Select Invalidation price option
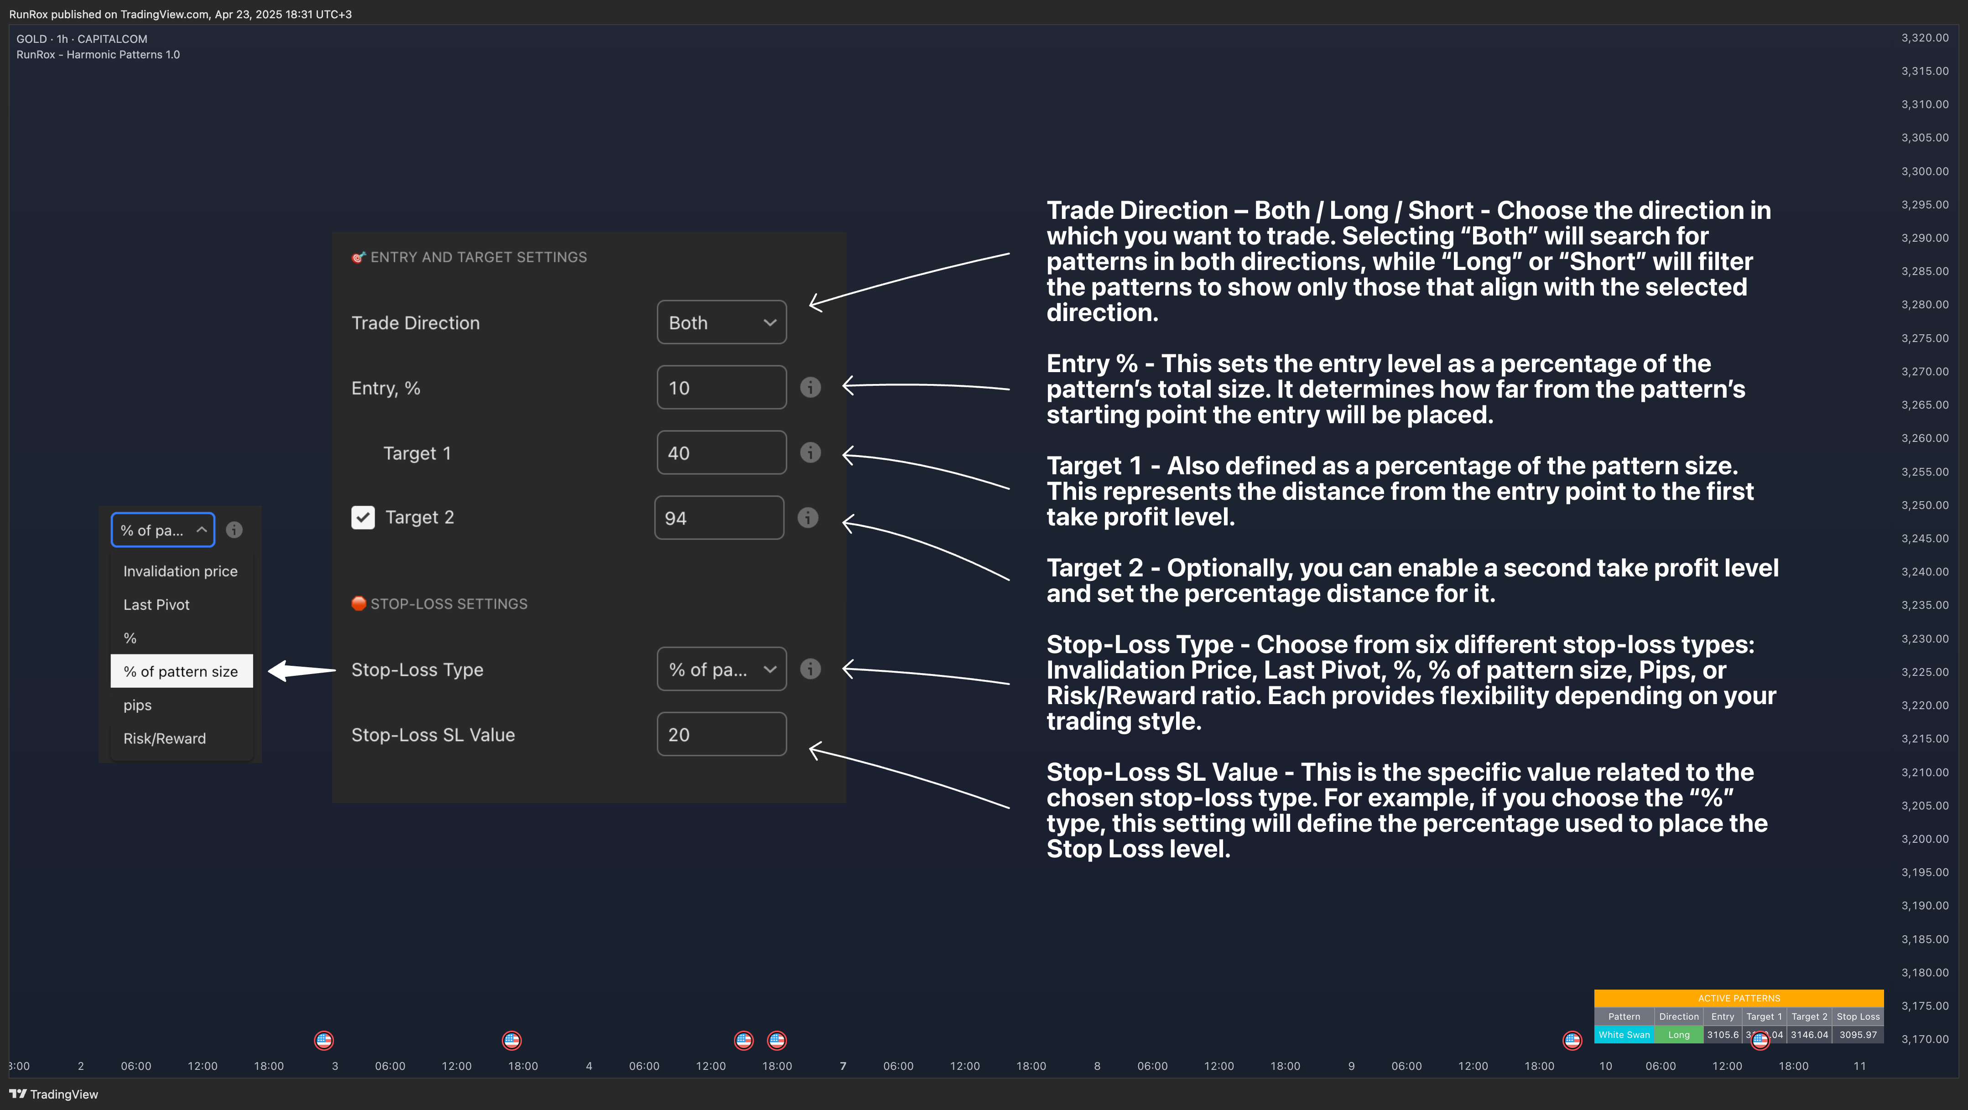The image size is (1968, 1110). coord(180,571)
